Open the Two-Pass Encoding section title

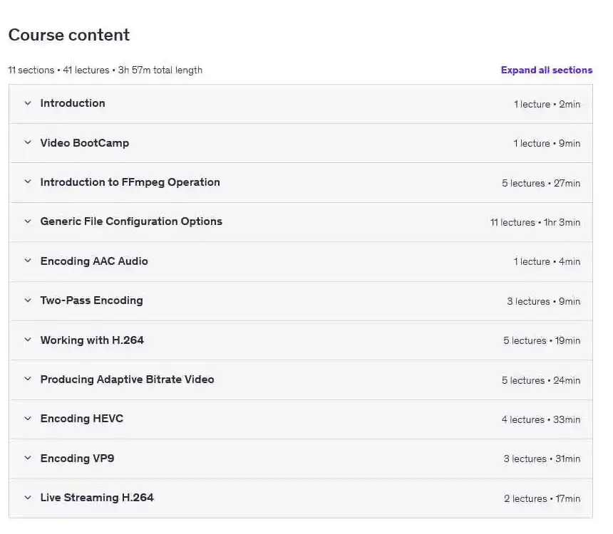point(91,300)
